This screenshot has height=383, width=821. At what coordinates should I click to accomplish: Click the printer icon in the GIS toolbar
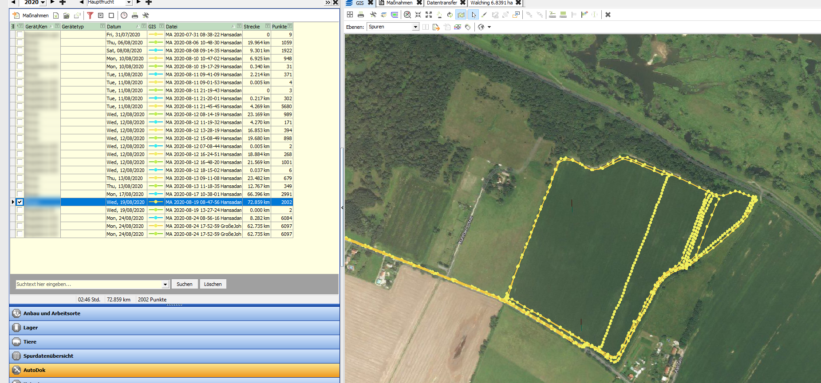pyautogui.click(x=361, y=15)
